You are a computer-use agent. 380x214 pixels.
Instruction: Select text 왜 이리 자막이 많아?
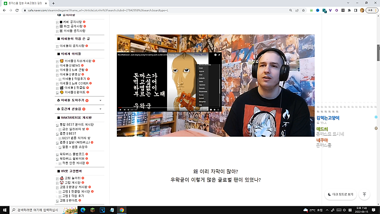(x=216, y=172)
